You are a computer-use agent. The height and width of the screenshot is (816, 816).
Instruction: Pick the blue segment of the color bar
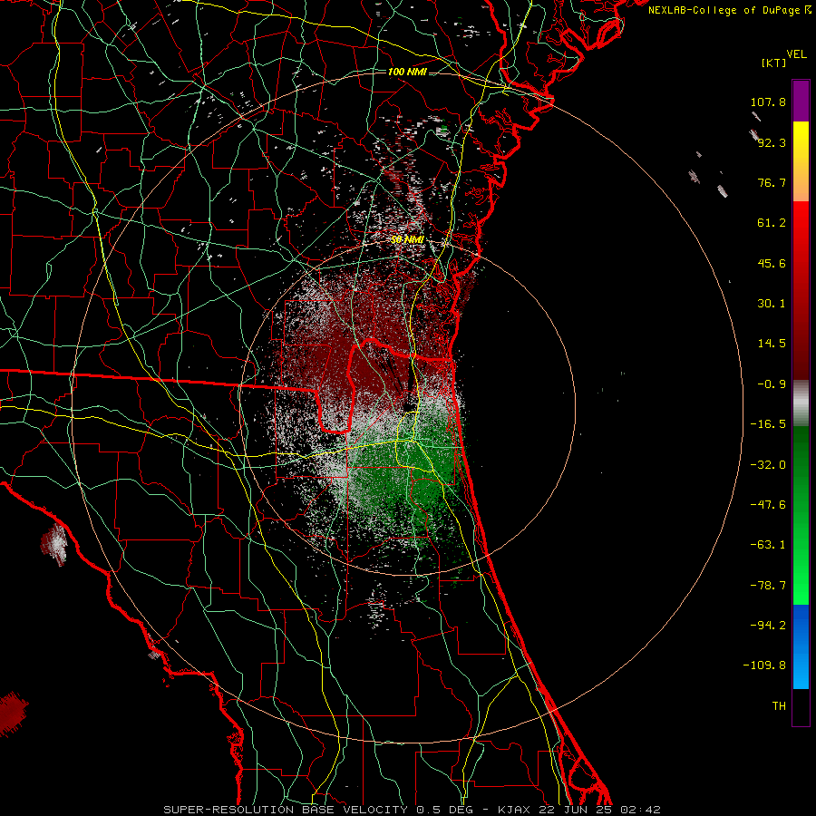click(801, 646)
